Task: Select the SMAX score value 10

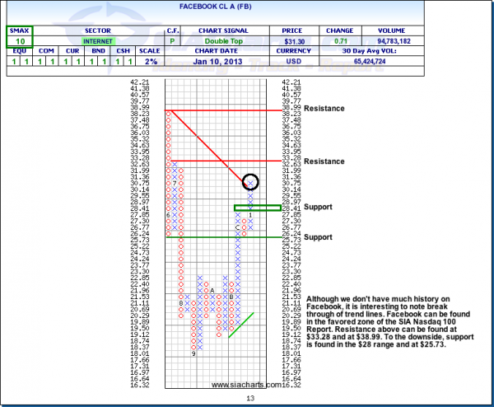Action: (18, 40)
